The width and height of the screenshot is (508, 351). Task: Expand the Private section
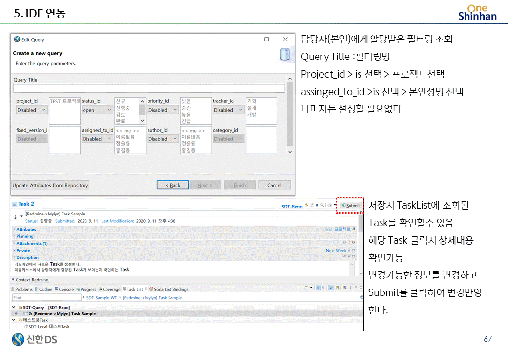(x=14, y=251)
